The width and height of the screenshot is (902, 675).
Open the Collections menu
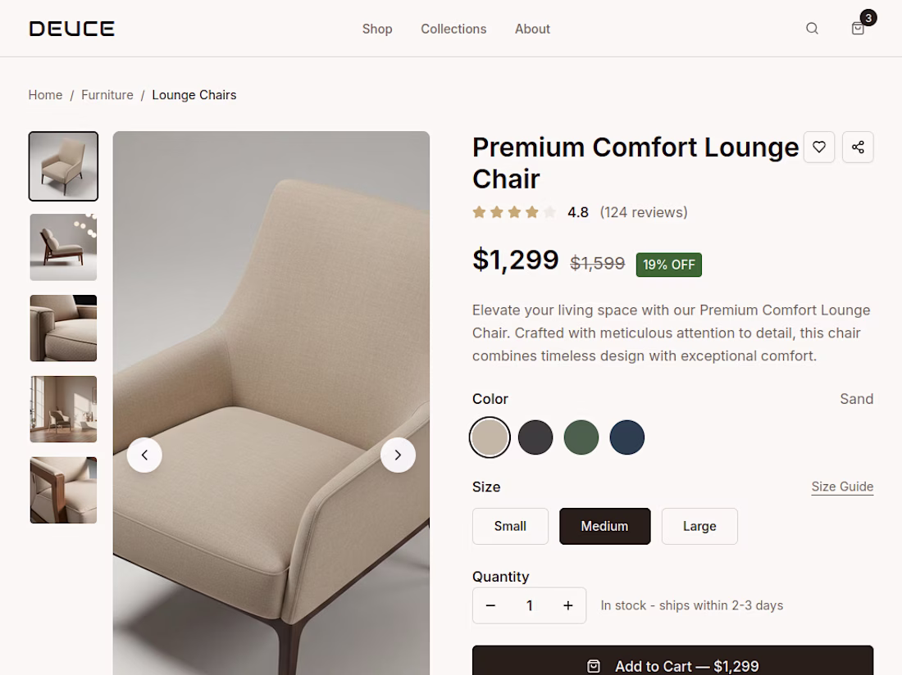click(x=453, y=29)
